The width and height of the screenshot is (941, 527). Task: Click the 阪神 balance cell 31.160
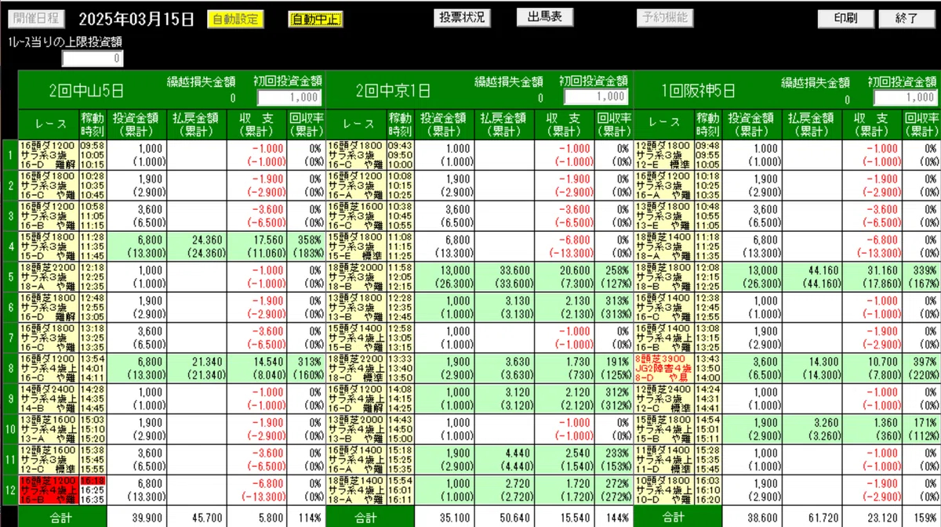[x=873, y=276]
